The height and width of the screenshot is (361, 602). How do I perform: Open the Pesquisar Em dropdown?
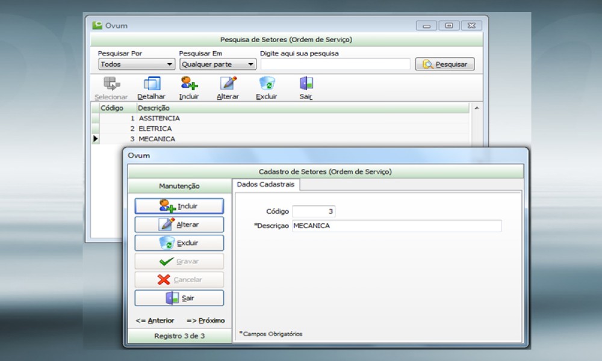[x=218, y=64]
